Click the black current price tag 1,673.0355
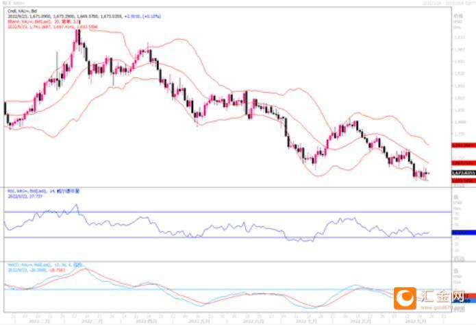 (x=464, y=173)
